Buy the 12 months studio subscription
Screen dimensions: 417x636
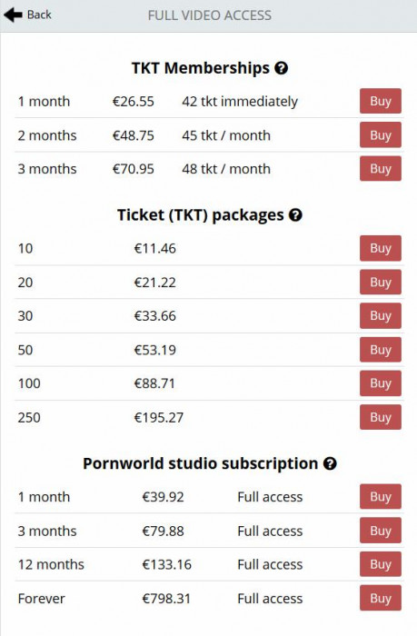tap(381, 564)
